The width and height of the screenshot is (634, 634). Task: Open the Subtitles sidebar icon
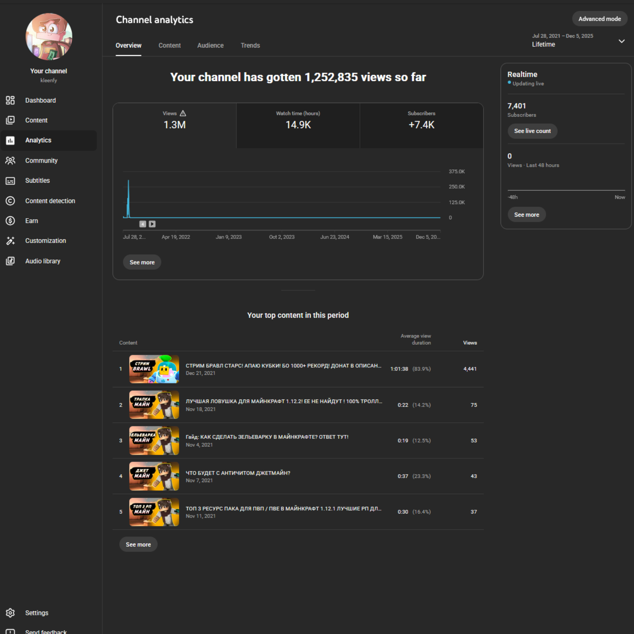[10, 181]
